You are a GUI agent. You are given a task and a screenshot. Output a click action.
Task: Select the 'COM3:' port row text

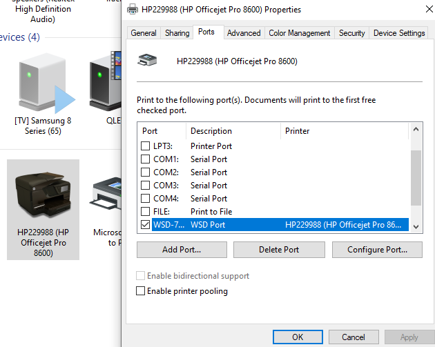coord(166,185)
